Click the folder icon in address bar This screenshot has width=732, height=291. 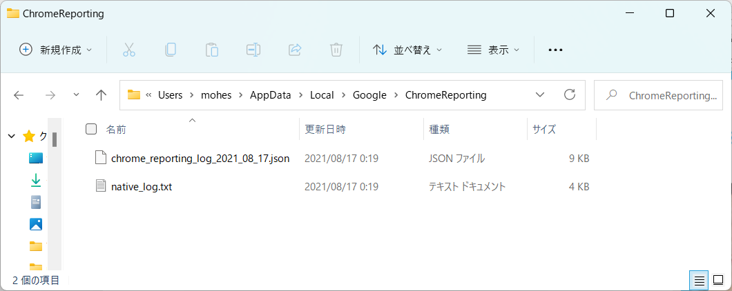coord(134,95)
